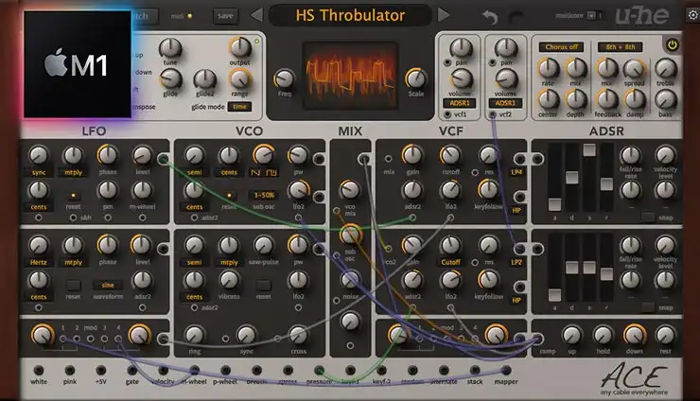Toggle the effects power button

click(672, 45)
